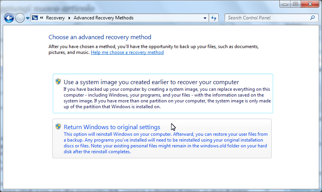This screenshot has width=322, height=192.
Task: Expand the hidden breadcrumb chevron before Recovery
Action: pos(42,18)
